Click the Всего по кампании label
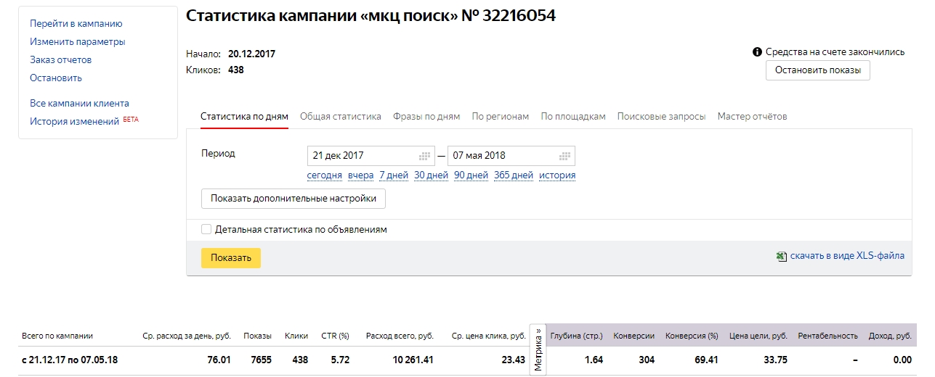Image resolution: width=935 pixels, height=377 pixels. [57, 336]
